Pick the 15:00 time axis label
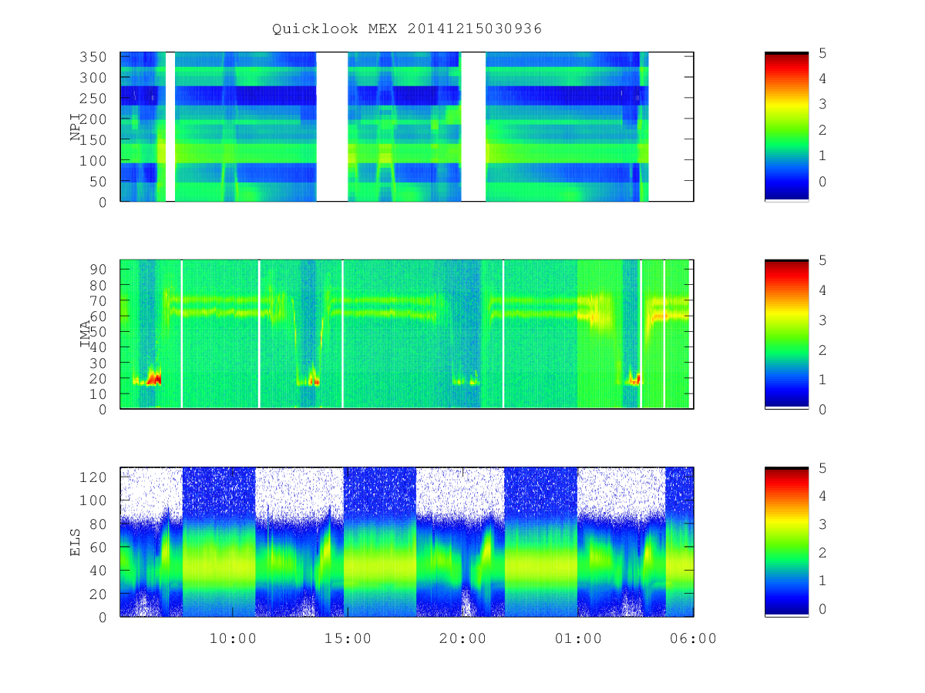 pyautogui.click(x=348, y=638)
